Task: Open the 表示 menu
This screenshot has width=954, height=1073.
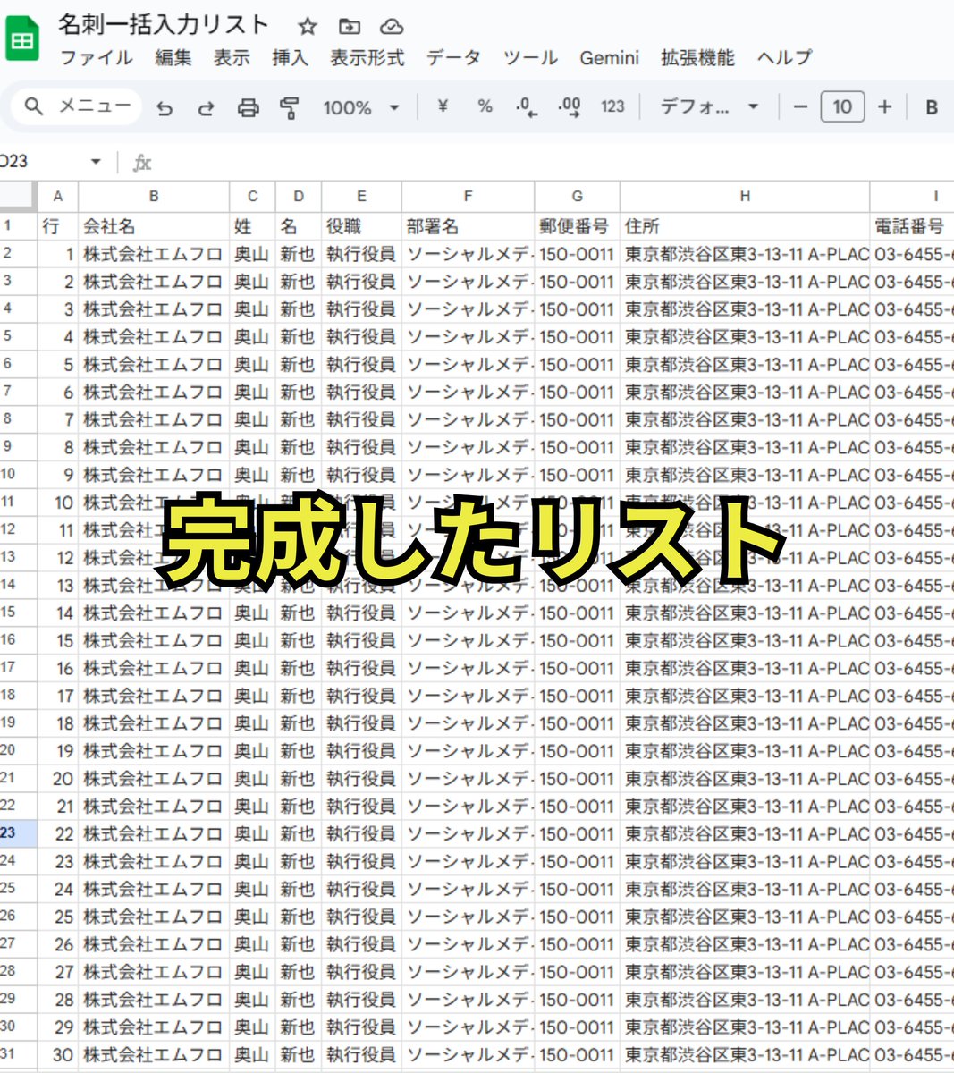Action: tap(232, 58)
